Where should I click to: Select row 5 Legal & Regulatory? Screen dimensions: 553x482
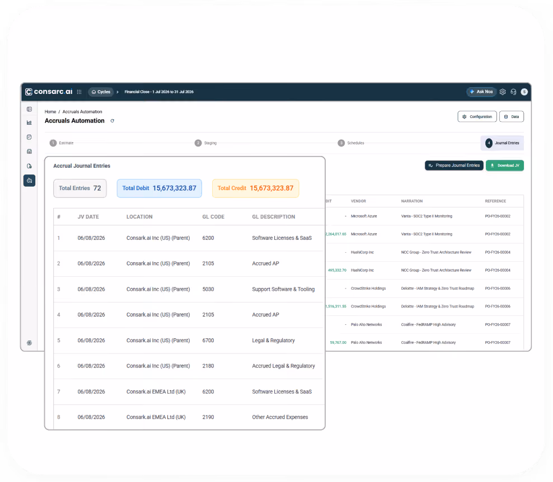pos(273,341)
